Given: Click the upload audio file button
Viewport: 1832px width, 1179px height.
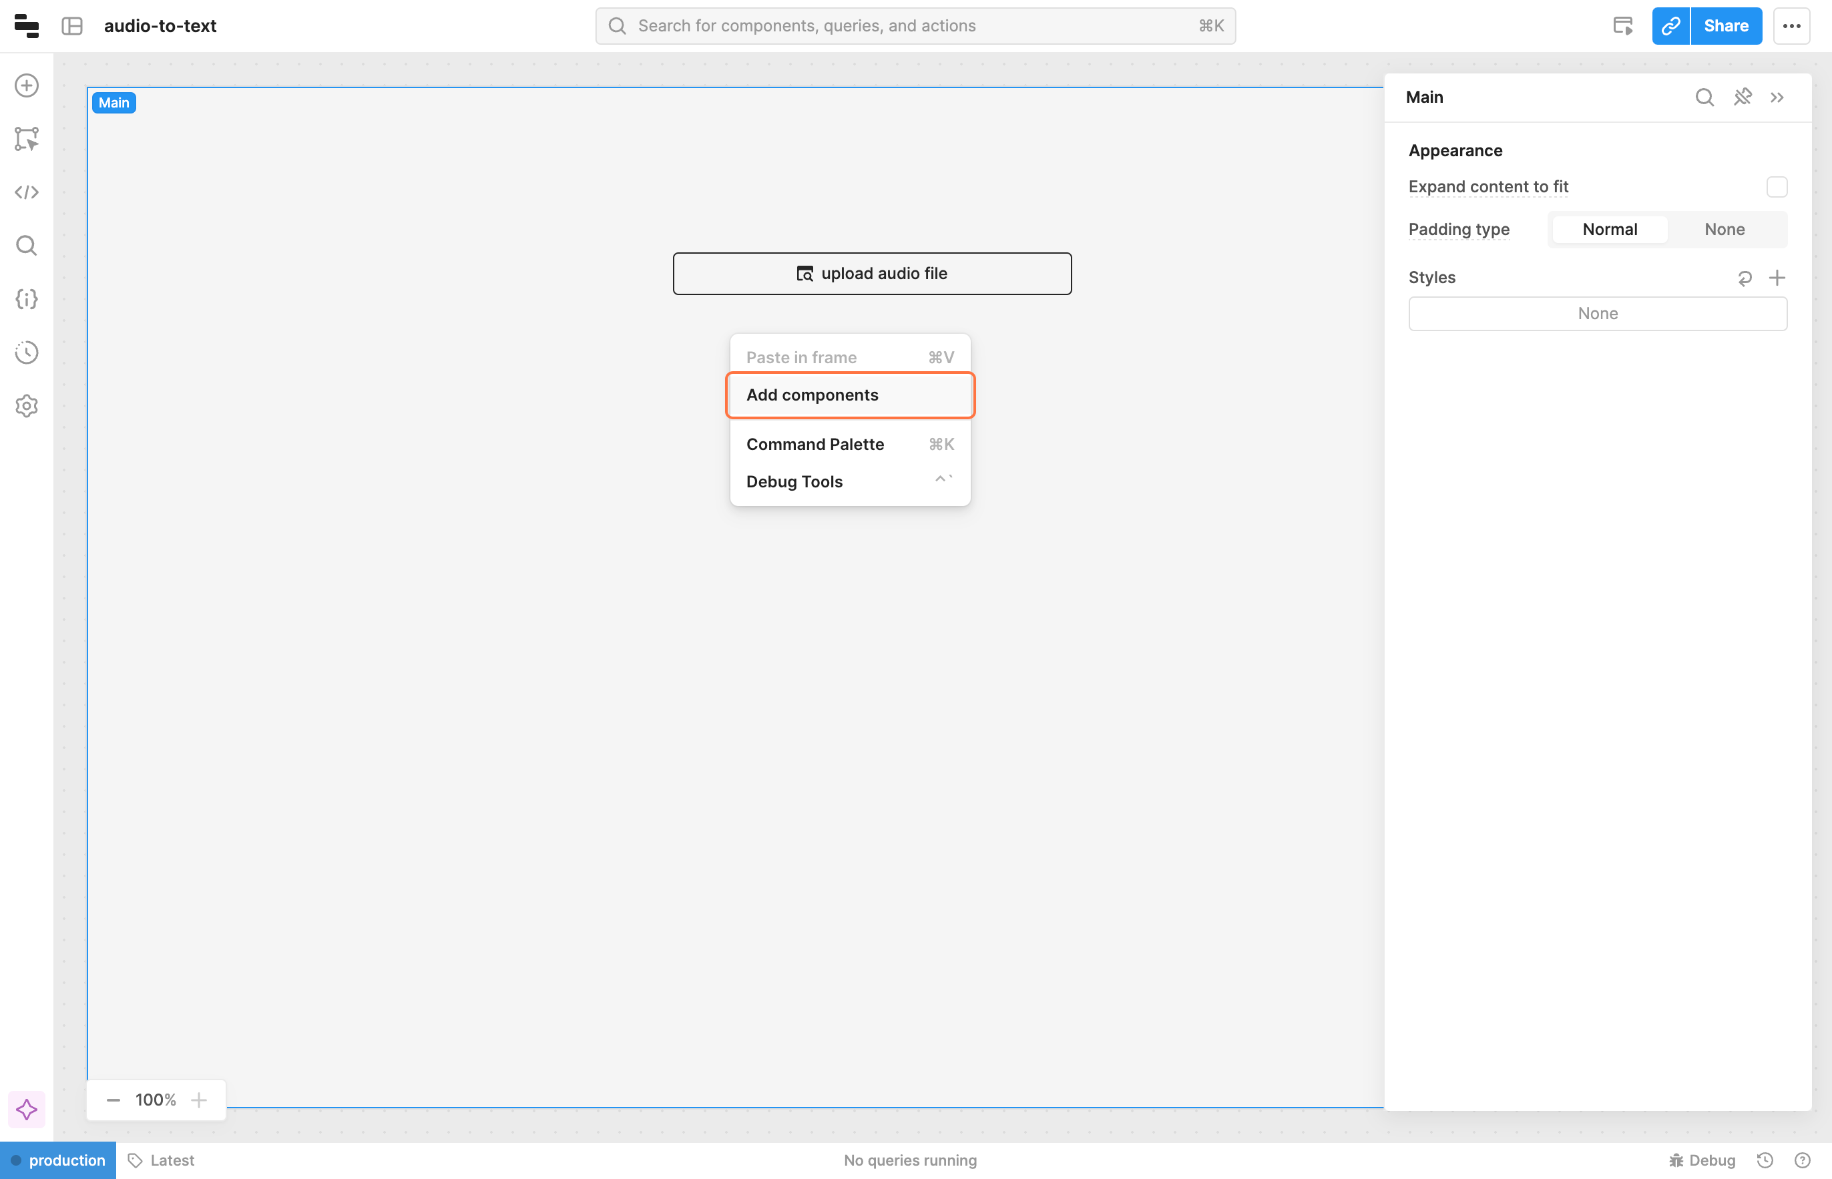Looking at the screenshot, I should (x=872, y=273).
